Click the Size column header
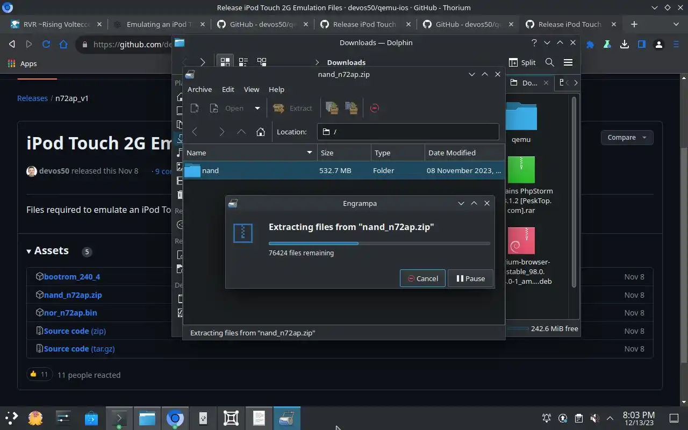 tap(344, 153)
